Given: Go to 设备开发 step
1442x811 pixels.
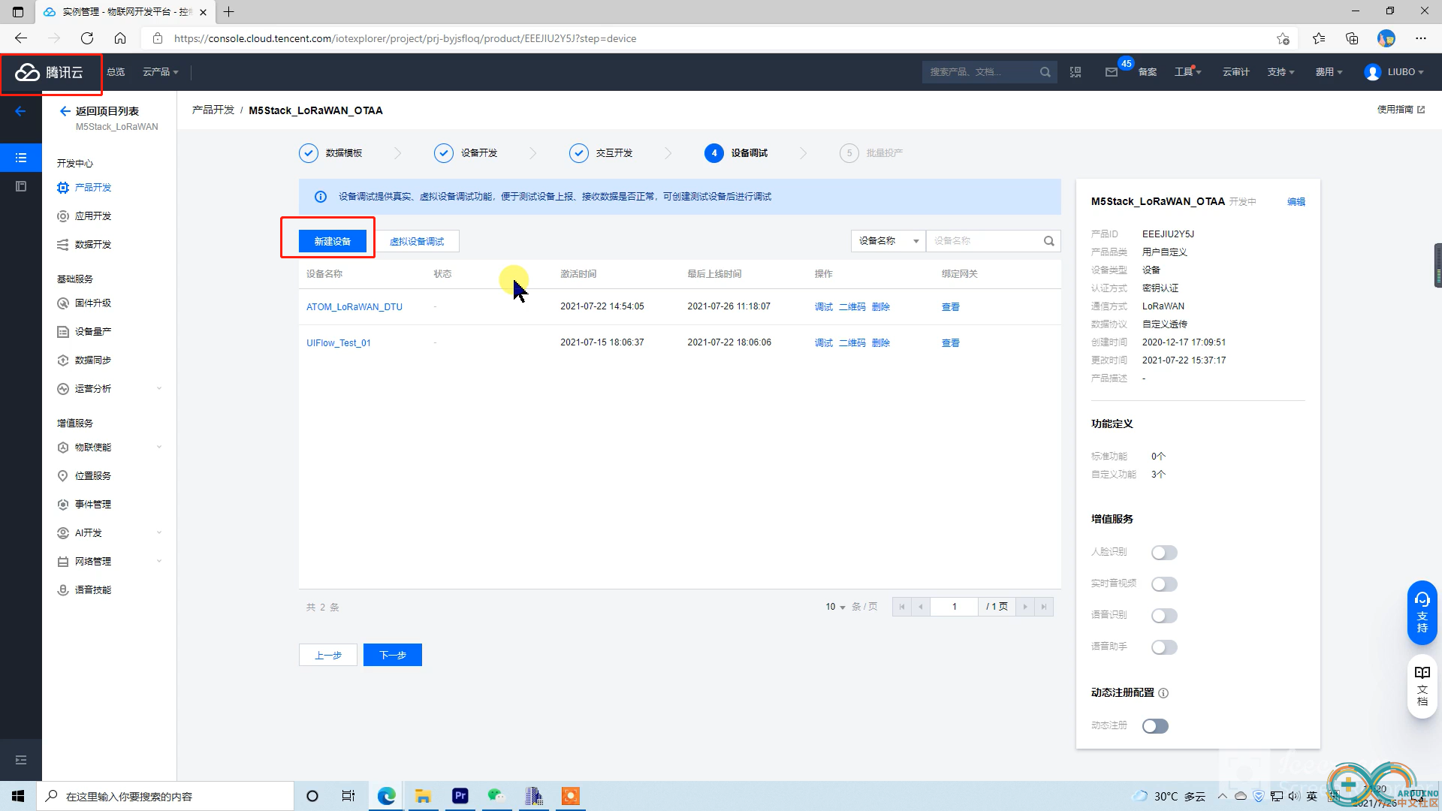Looking at the screenshot, I should point(466,153).
